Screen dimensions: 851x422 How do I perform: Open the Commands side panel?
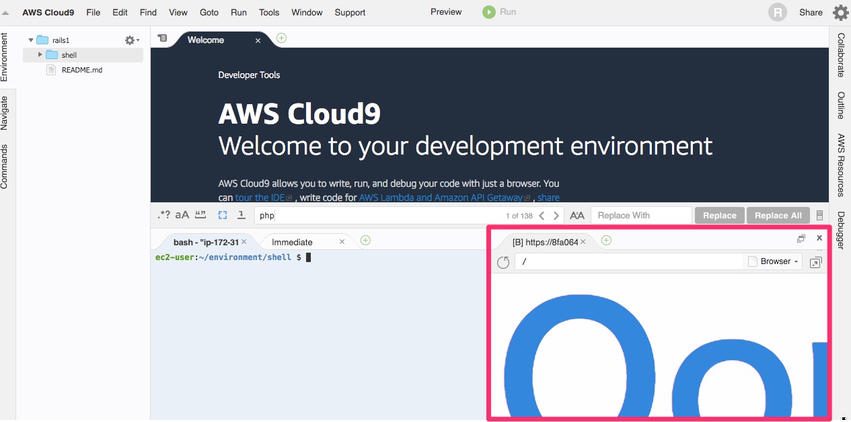(x=5, y=166)
